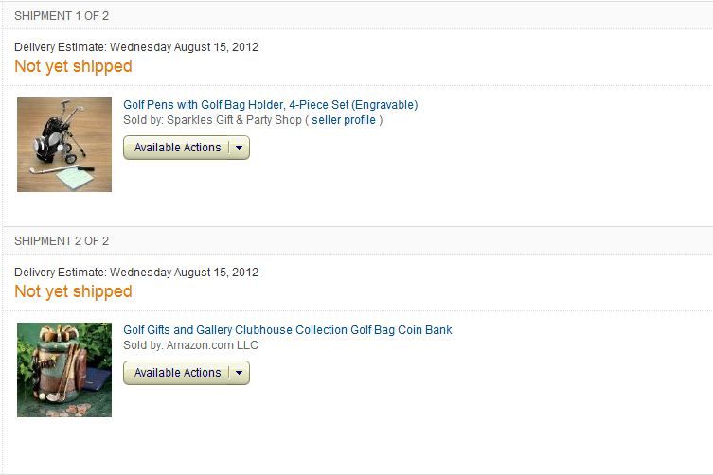Click Wednesday August 15, 2012 in shipment 1
Image resolution: width=713 pixels, height=475 pixels.
[x=185, y=46]
